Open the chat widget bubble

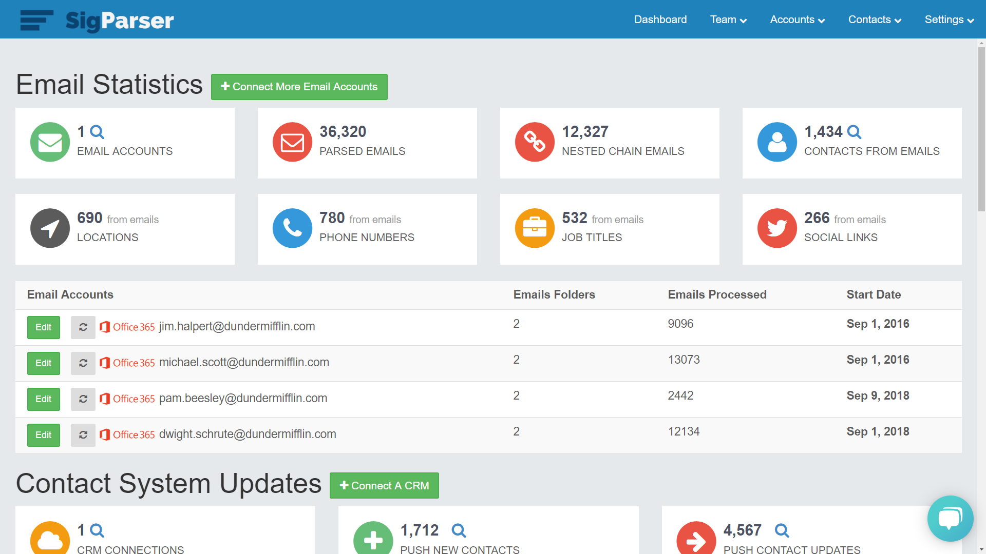[950, 519]
